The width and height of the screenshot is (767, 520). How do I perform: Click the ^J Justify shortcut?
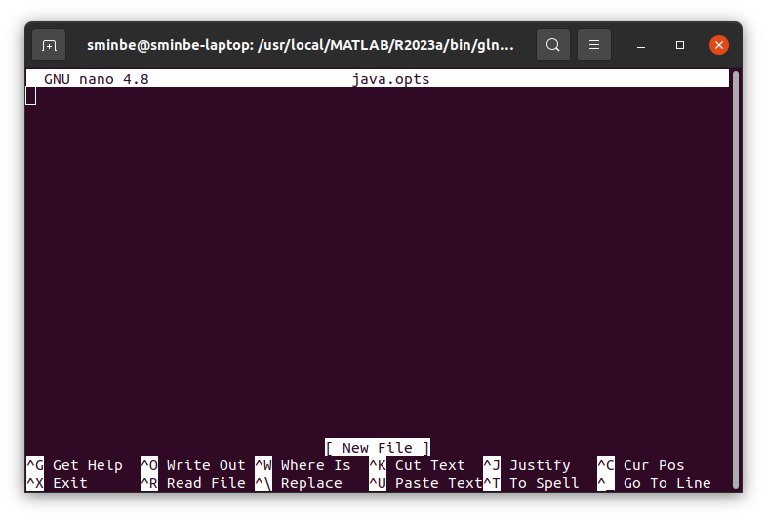click(527, 465)
